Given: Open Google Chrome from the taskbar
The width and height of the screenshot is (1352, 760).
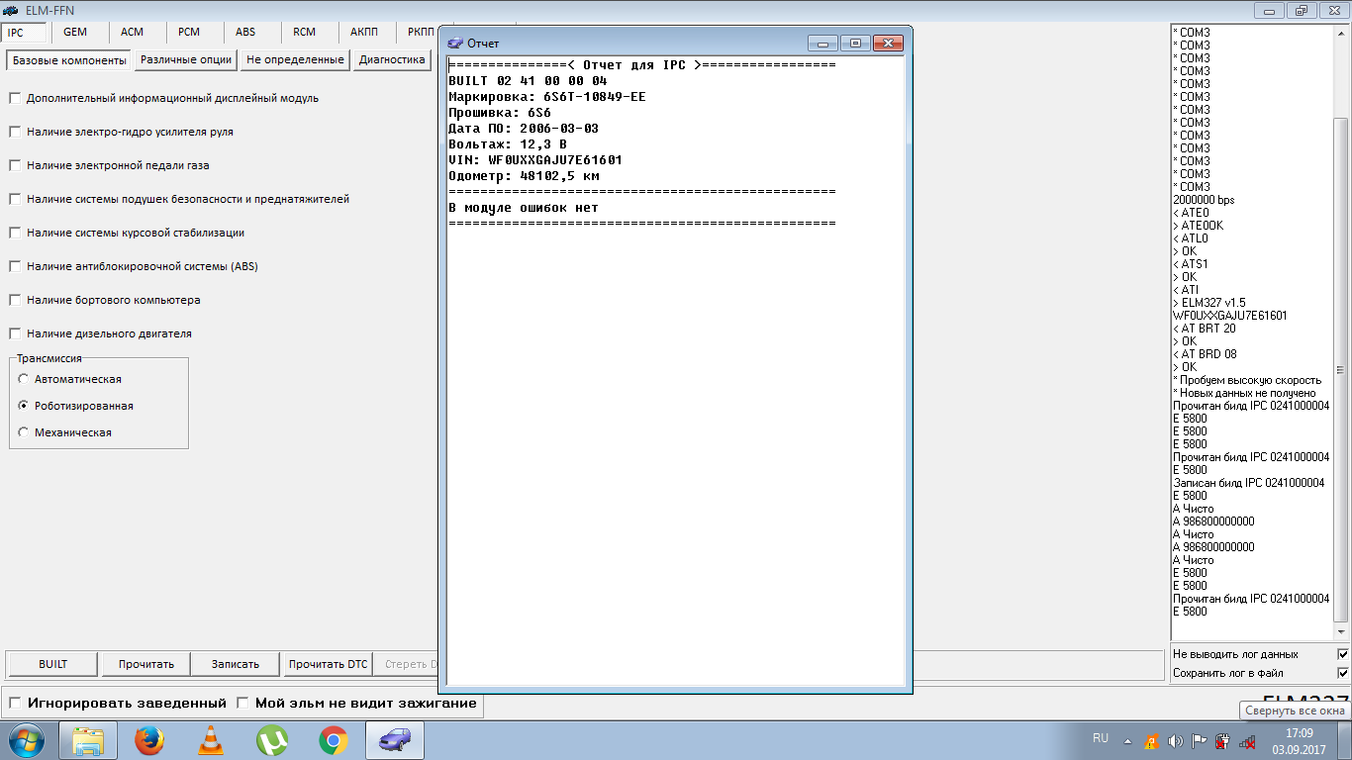Looking at the screenshot, I should point(334,740).
